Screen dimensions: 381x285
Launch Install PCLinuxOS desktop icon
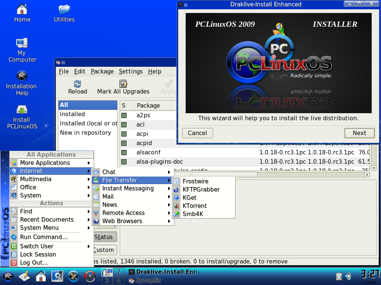[x=22, y=117]
